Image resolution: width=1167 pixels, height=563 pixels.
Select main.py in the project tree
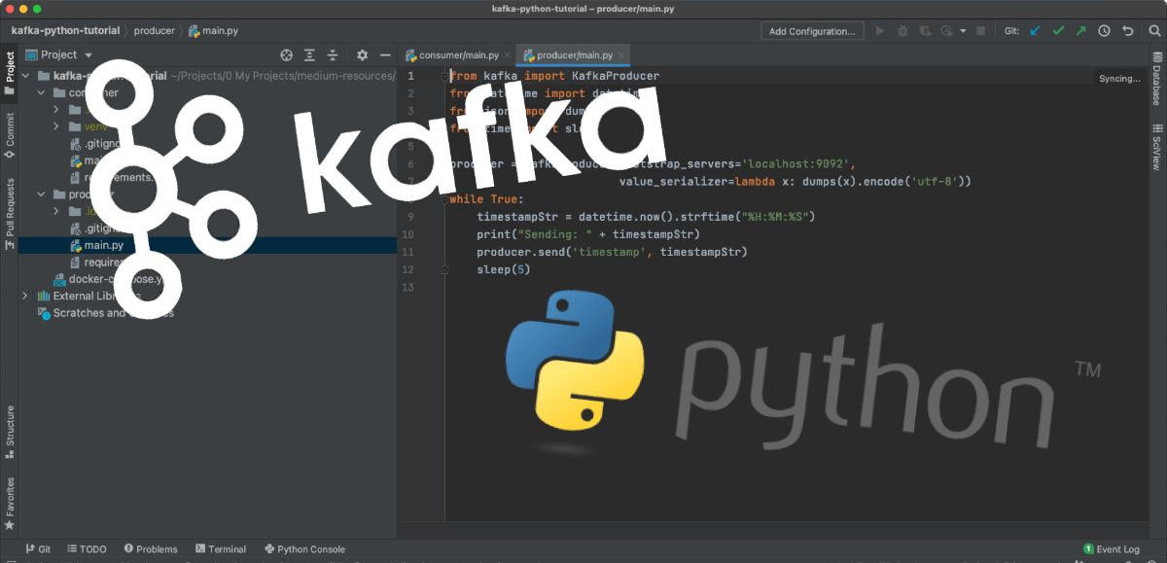[103, 245]
